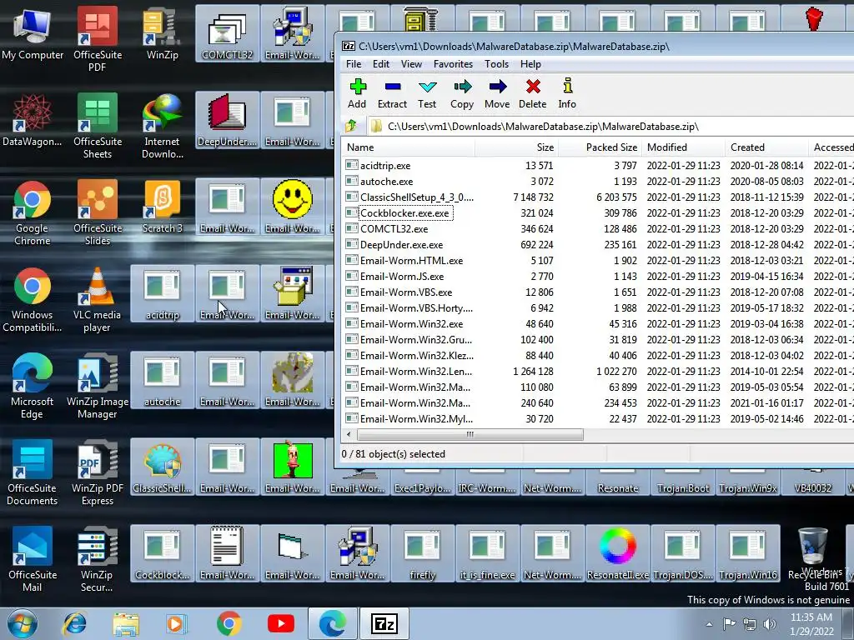Click the smiley face Email-Worm desktop icon
The height and width of the screenshot is (640, 854).
click(x=293, y=207)
